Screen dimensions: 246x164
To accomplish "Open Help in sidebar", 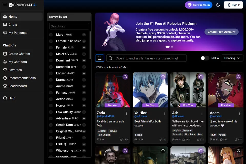I will pos(22,98).
